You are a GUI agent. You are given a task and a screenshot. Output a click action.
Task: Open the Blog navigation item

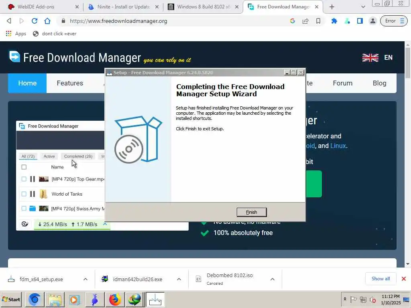(380, 83)
